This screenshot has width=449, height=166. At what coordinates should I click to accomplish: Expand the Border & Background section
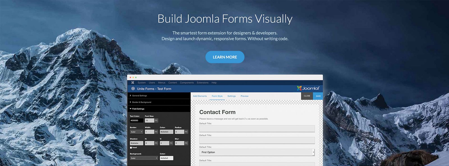click(159, 102)
